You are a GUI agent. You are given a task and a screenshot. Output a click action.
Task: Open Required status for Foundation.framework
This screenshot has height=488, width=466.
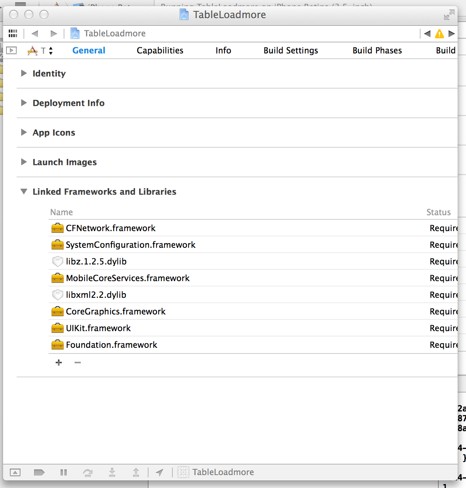443,345
